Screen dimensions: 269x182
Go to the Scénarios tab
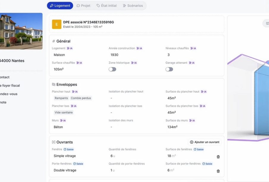(133, 6)
